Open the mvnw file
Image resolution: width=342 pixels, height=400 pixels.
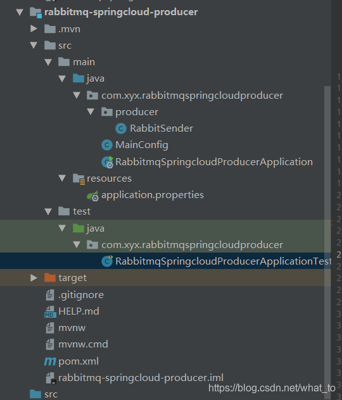coord(72,328)
